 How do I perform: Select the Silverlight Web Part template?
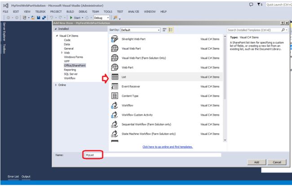[x=166, y=39]
